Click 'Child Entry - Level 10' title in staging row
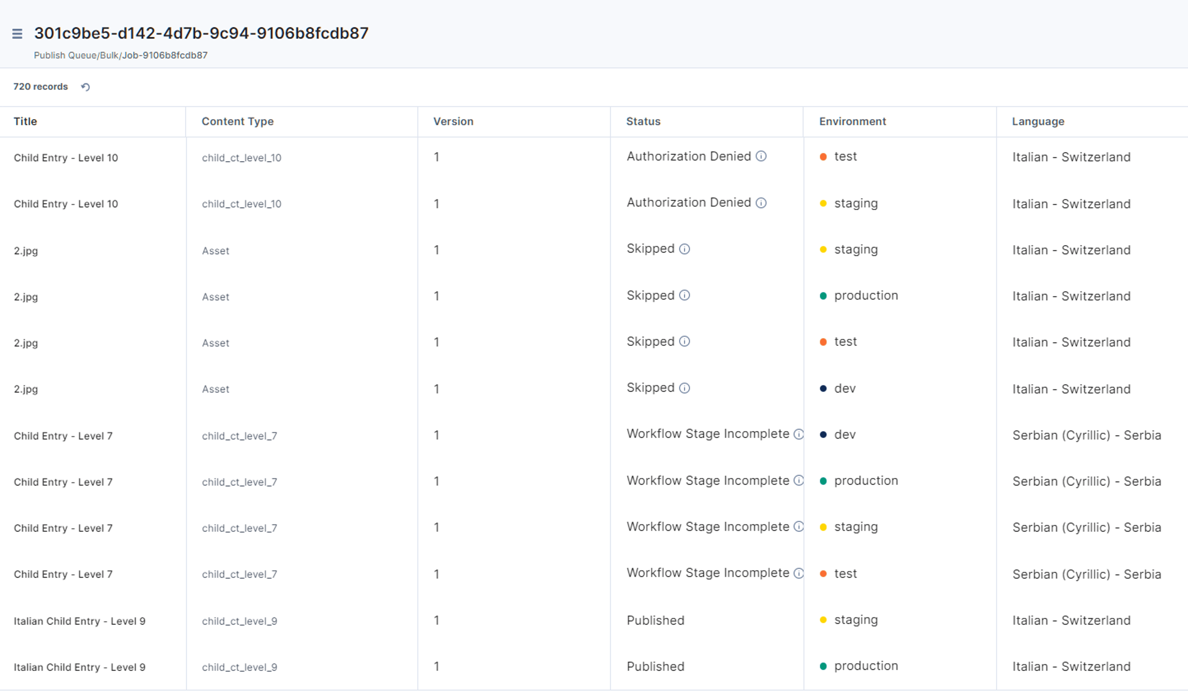Screen dimensions: 1188x693 (66, 204)
